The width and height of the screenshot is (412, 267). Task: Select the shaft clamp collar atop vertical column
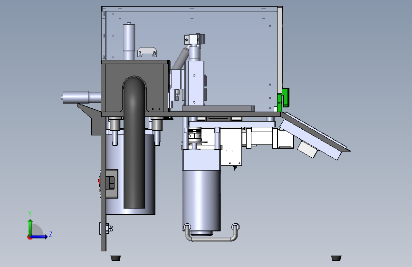pyautogui.click(x=195, y=39)
